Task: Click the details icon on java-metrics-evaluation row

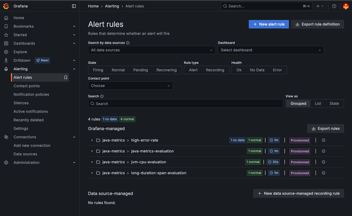Action: [324, 151]
